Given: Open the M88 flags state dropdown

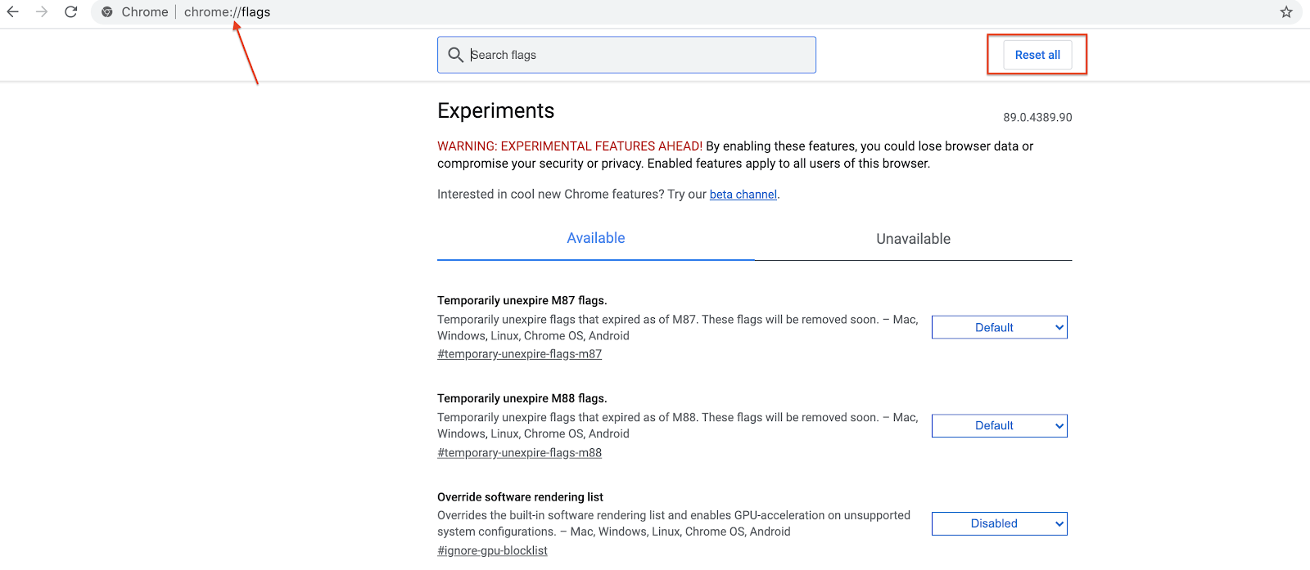Looking at the screenshot, I should (999, 426).
